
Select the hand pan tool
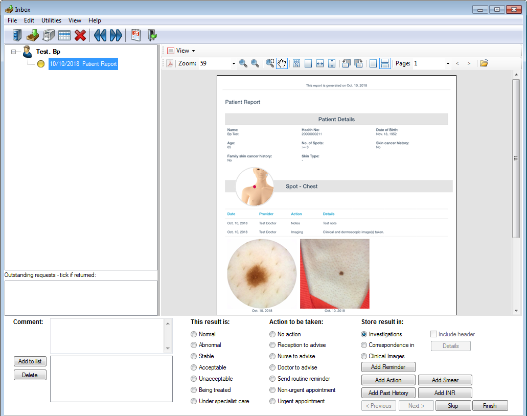click(282, 63)
